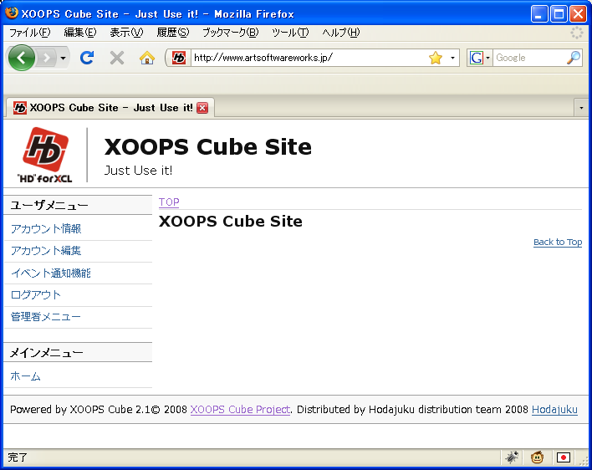592x470 pixels.
Task: Click the HD for XCL site logo
Action: [x=44, y=155]
